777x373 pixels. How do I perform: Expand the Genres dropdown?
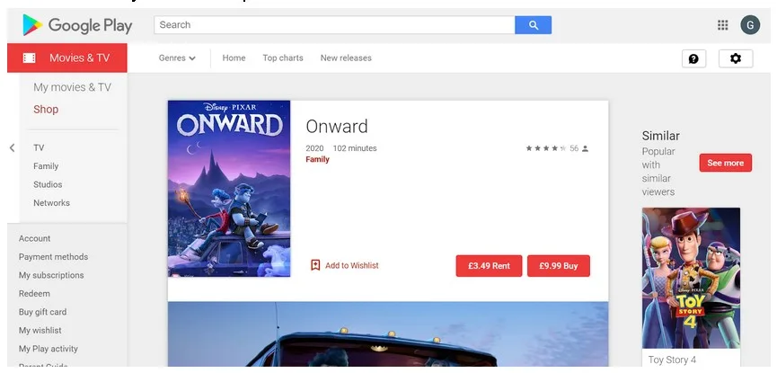pyautogui.click(x=177, y=58)
